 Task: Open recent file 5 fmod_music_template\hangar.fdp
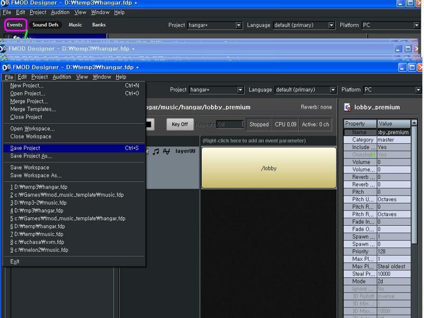click(x=74, y=218)
